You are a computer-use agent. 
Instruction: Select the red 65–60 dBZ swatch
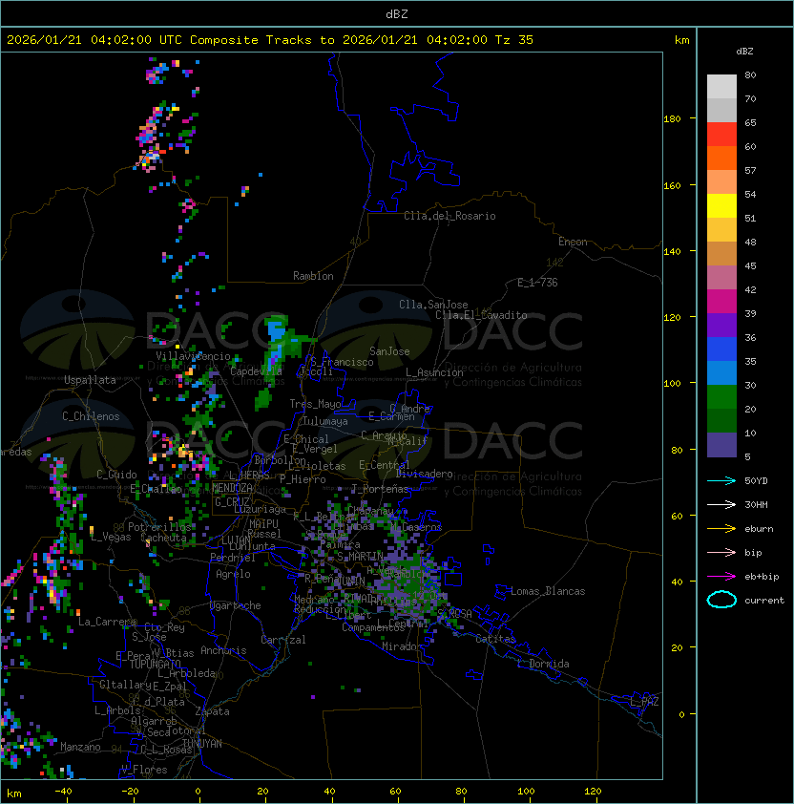[721, 135]
